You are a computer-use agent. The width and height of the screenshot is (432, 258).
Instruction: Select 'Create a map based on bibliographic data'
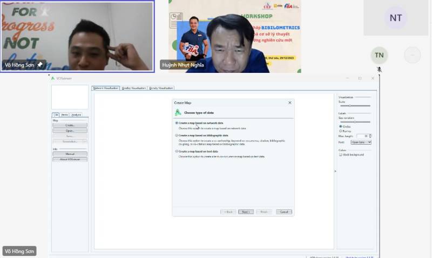[177, 135]
